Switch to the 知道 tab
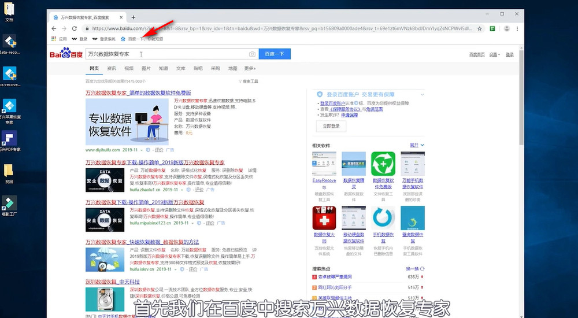Image resolution: width=578 pixels, height=318 pixels. coord(164,68)
